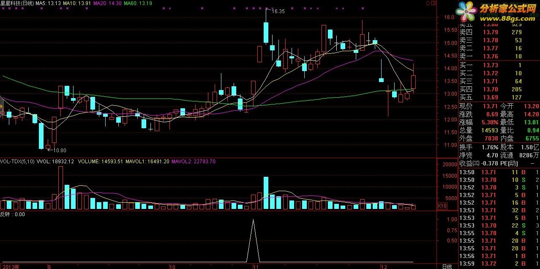Click the tallest red volume bar in September
The height and width of the screenshot is (269, 540).
[x=61, y=188]
